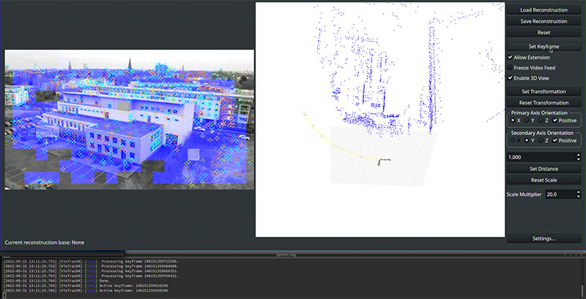Click the System Log panel title
586x299 pixels.
pos(285,254)
